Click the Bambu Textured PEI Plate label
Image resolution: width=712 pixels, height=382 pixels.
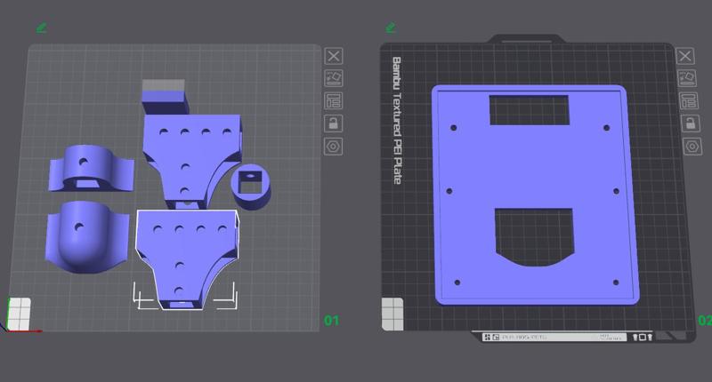click(397, 121)
